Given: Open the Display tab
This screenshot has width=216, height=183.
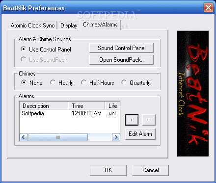Looking at the screenshot, I should pyautogui.click(x=69, y=26).
